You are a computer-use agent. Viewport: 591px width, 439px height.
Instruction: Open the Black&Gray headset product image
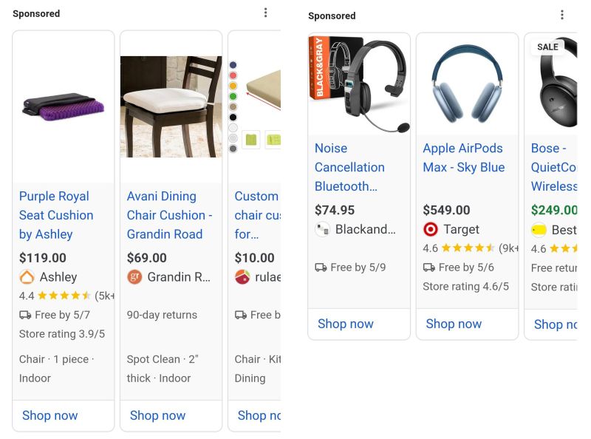coord(359,84)
